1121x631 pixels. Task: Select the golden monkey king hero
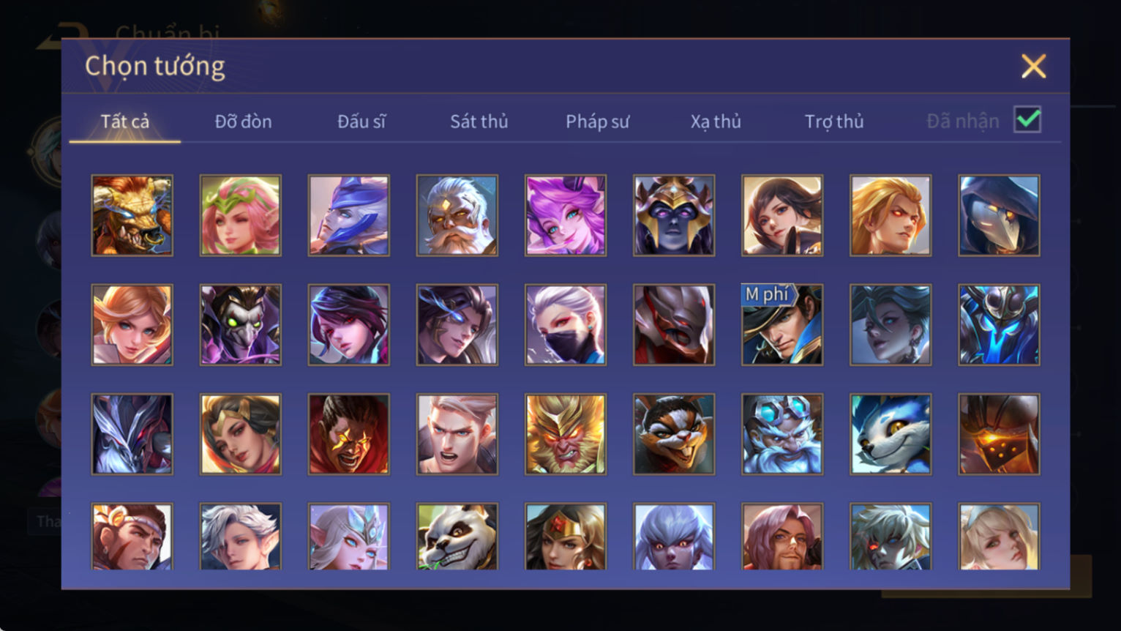point(566,434)
